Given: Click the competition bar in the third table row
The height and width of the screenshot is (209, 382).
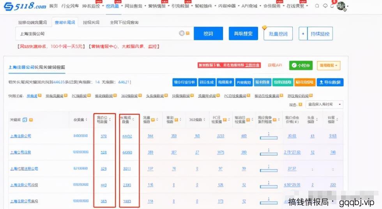Looking at the screenshot, I should [x=269, y=170].
